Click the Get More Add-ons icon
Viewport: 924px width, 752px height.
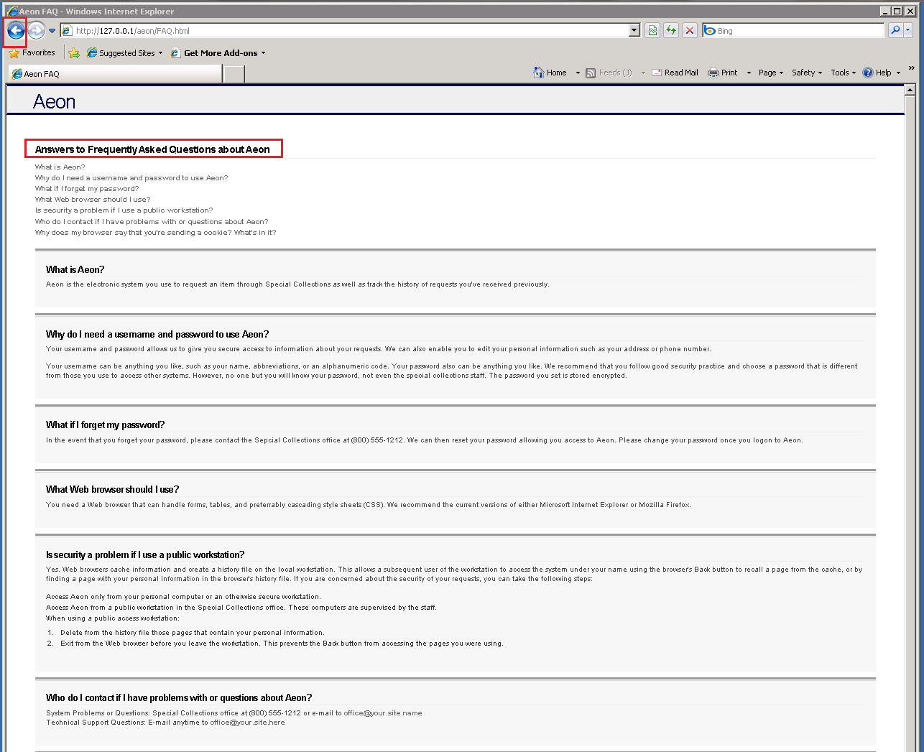click(x=175, y=52)
